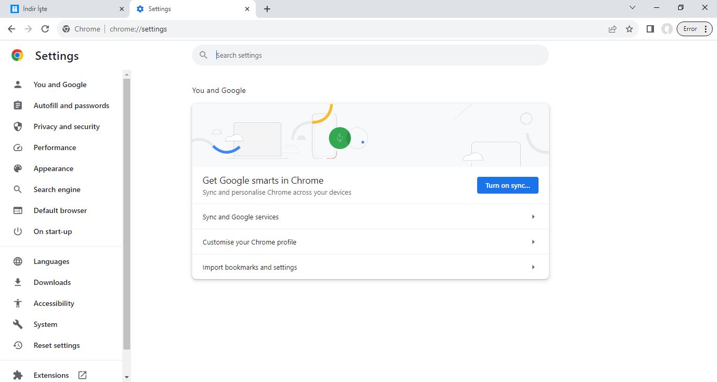
Task: Open the Search engine section
Action: pyautogui.click(x=57, y=189)
